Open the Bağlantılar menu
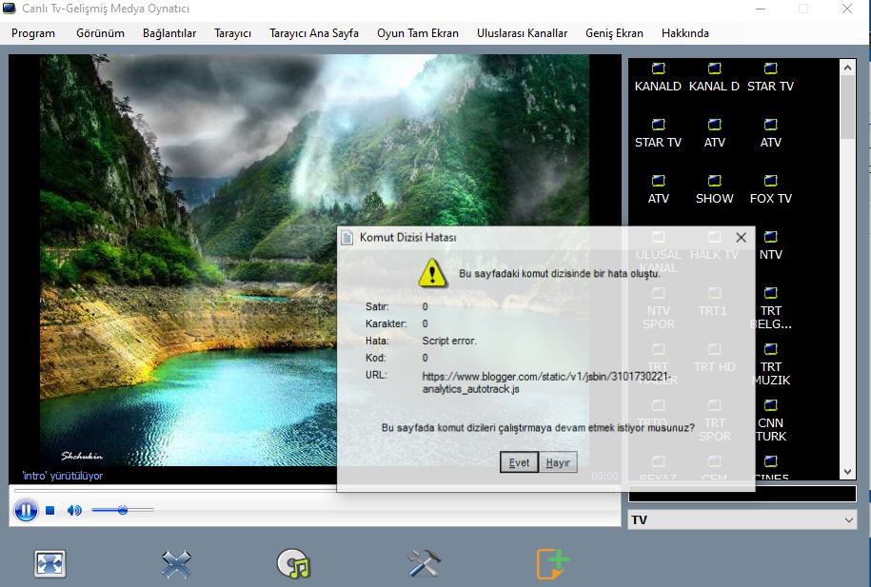The image size is (871, 587). click(169, 33)
